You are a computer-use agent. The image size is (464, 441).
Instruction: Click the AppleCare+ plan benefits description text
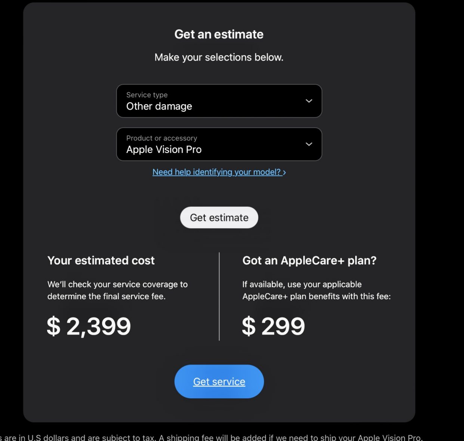(316, 290)
